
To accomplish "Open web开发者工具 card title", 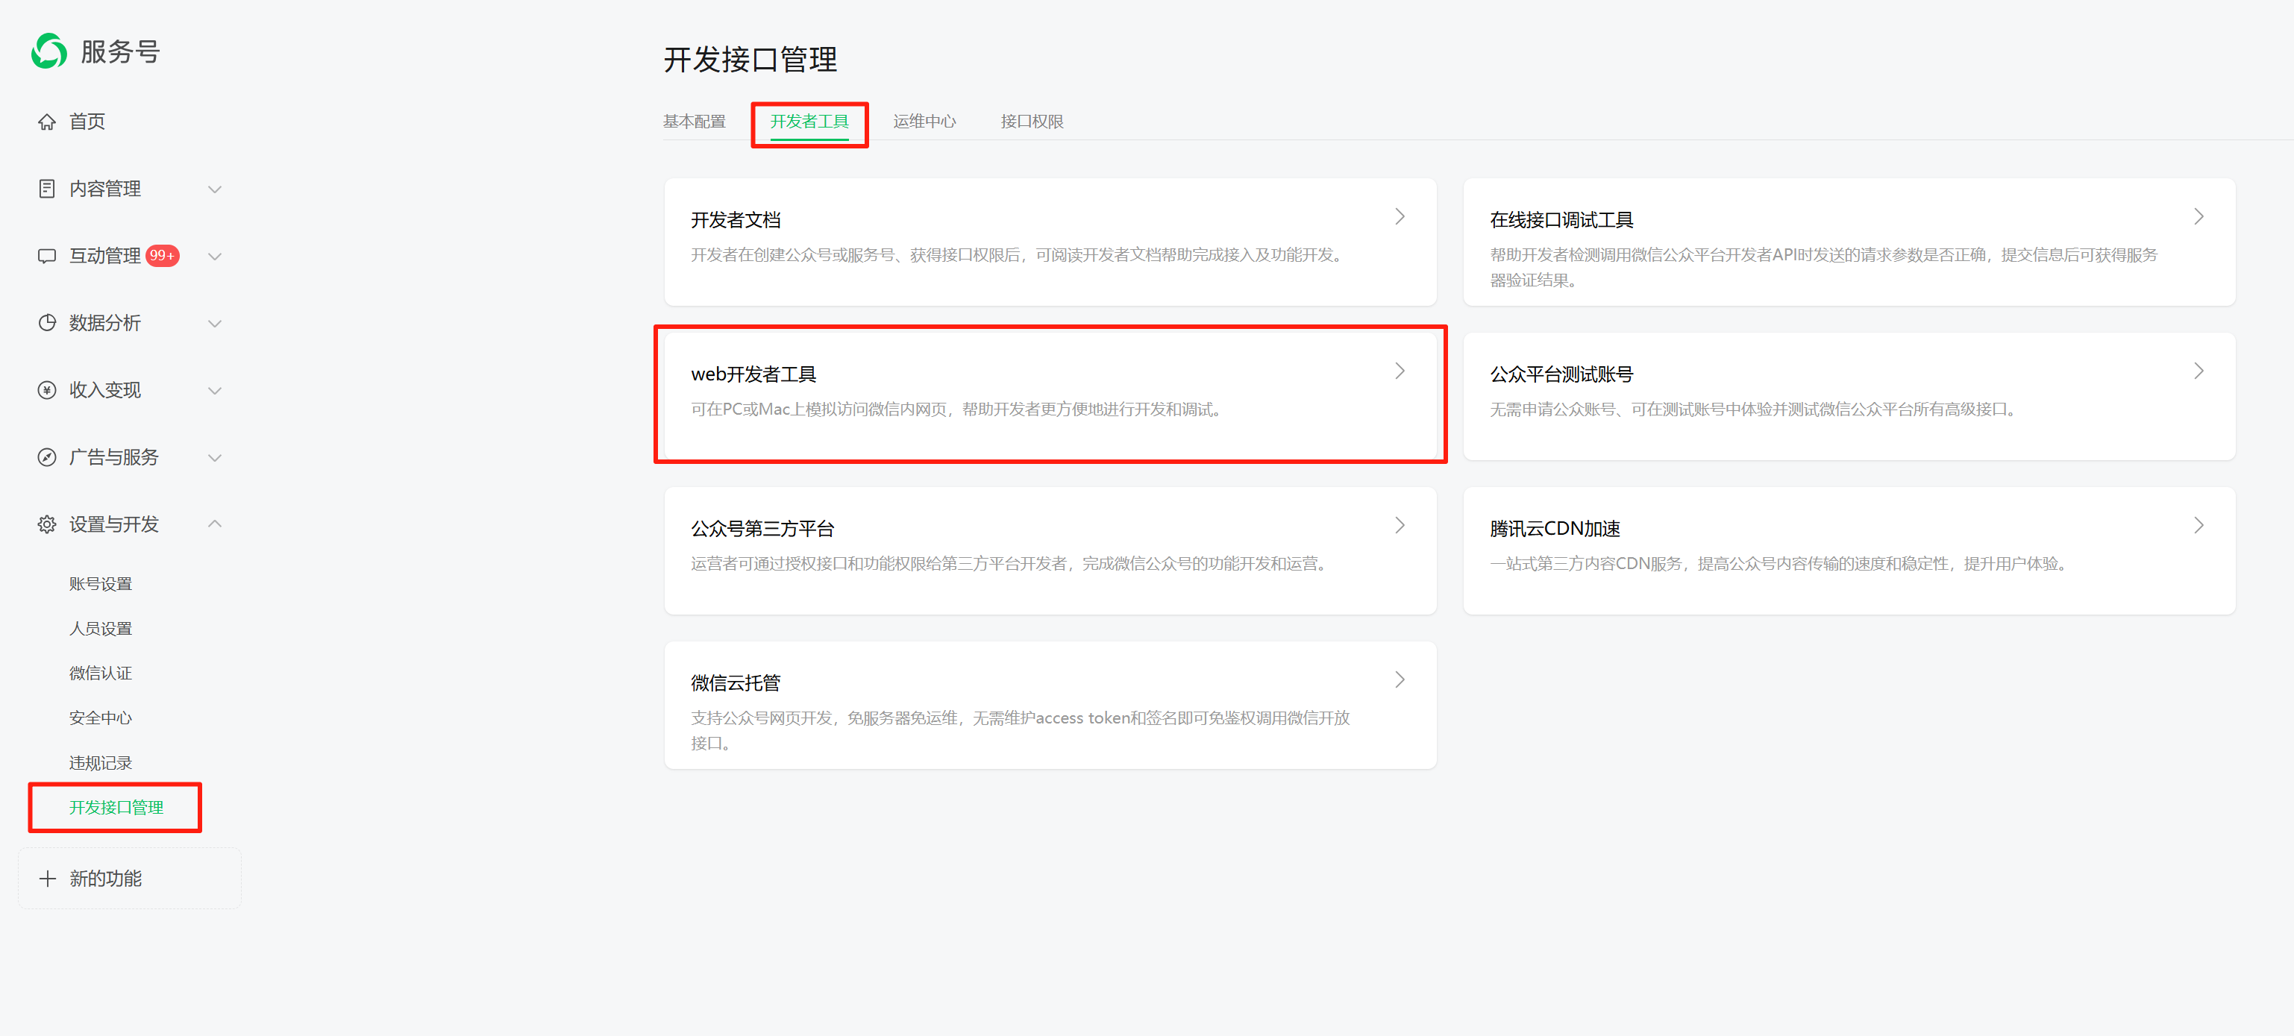I will point(753,374).
